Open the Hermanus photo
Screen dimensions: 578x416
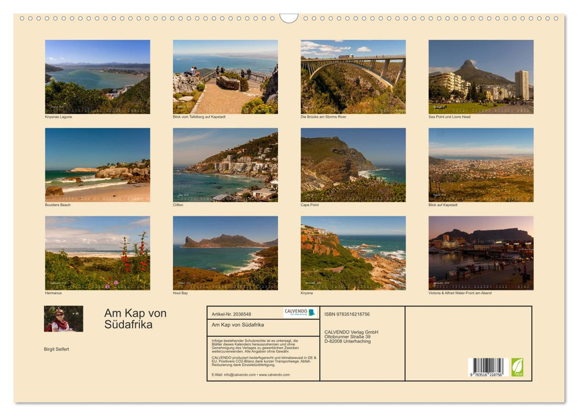96,253
